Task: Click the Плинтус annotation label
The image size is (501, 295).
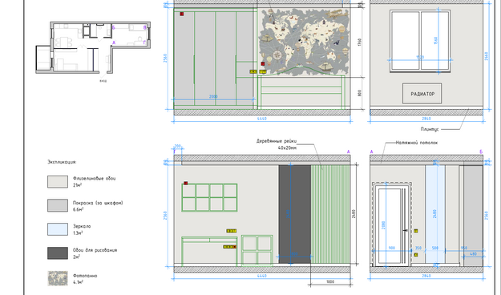Action: tap(430, 129)
